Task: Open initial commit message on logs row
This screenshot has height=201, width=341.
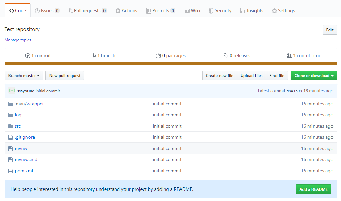Action: 167,115
